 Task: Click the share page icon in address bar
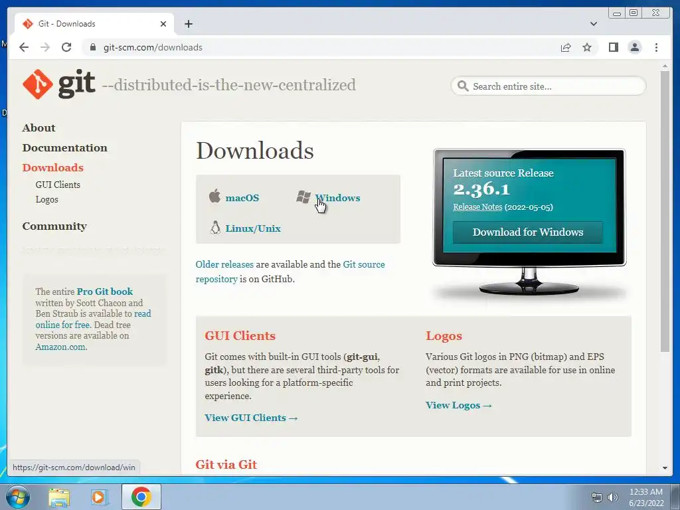pos(566,47)
